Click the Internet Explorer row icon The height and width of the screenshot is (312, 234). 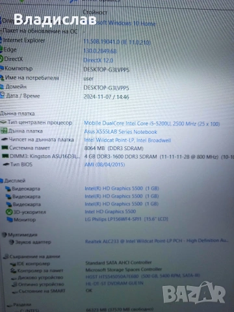(1, 40)
